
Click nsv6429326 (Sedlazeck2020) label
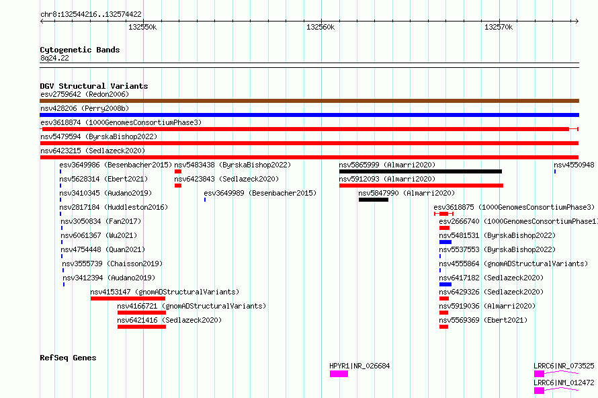(x=491, y=292)
